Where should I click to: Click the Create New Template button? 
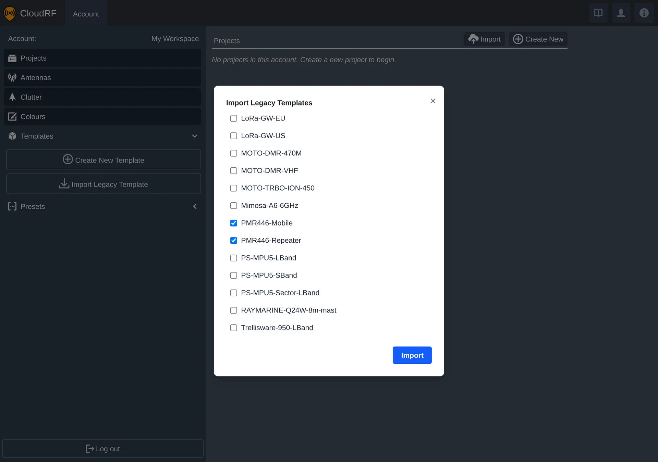103,159
